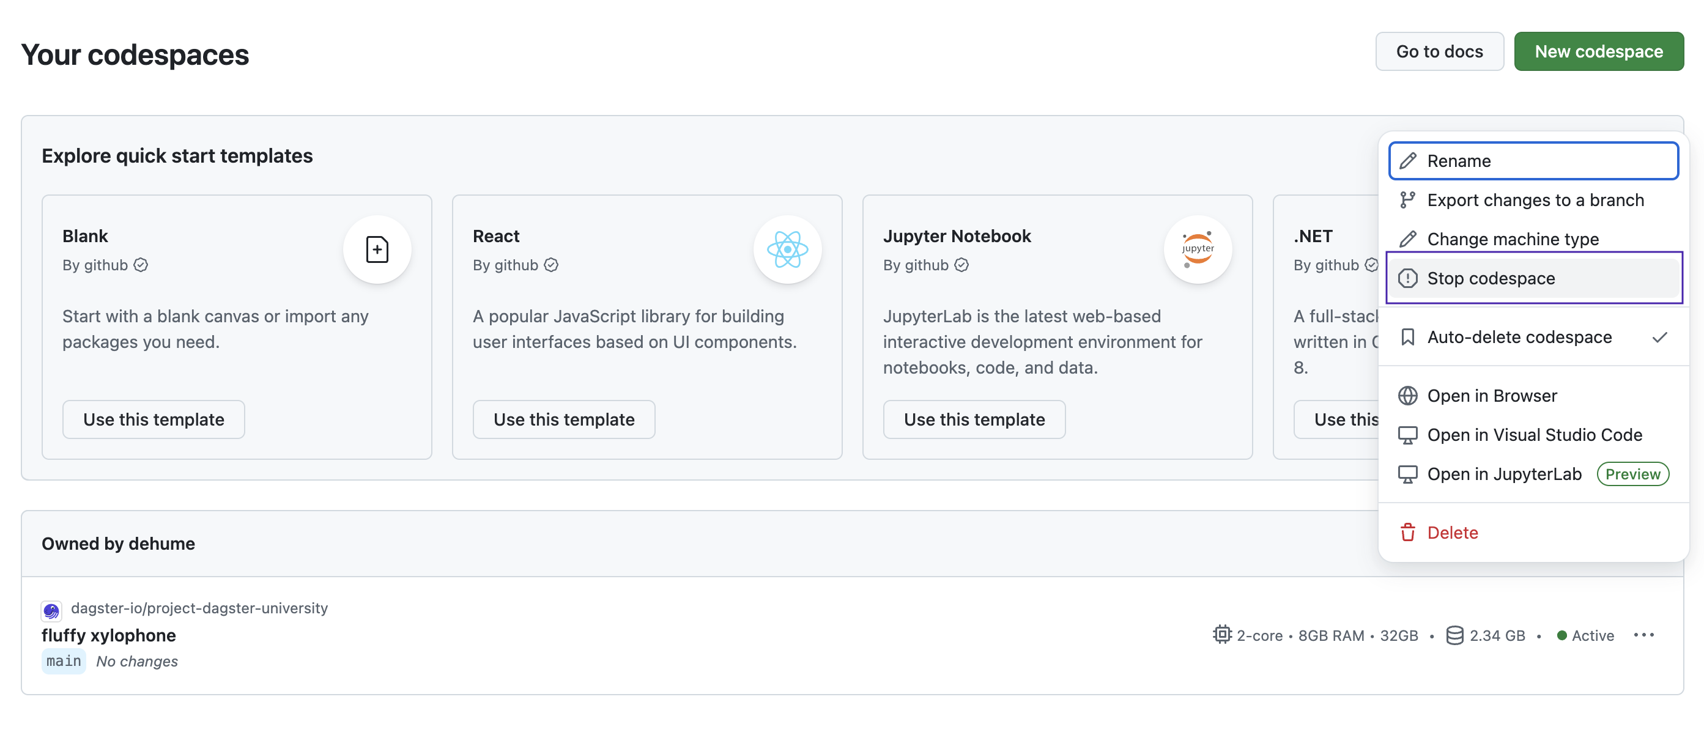Click the pencil icon next to Rename

tap(1407, 161)
